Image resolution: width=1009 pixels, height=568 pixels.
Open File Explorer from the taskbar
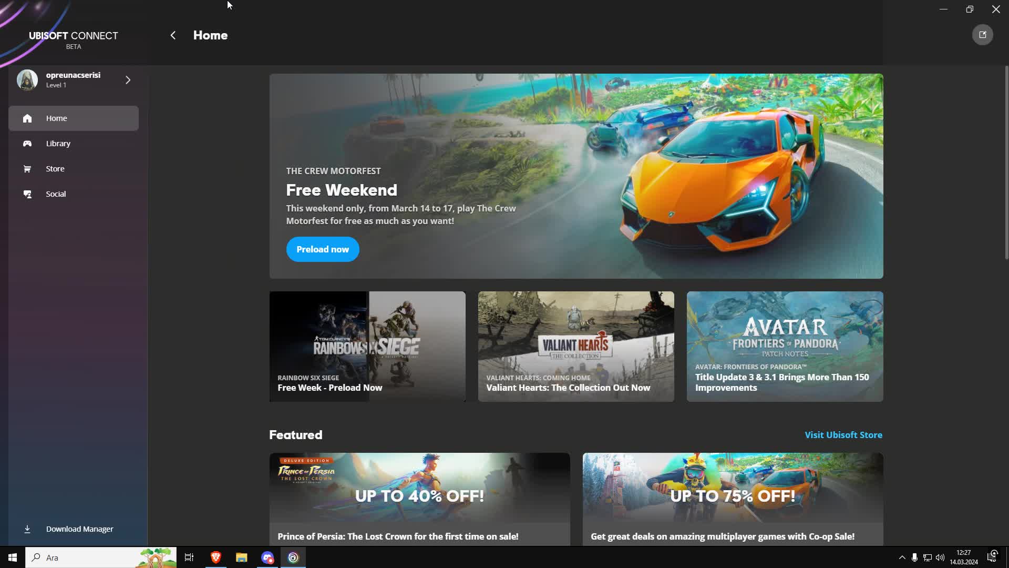coord(241,557)
